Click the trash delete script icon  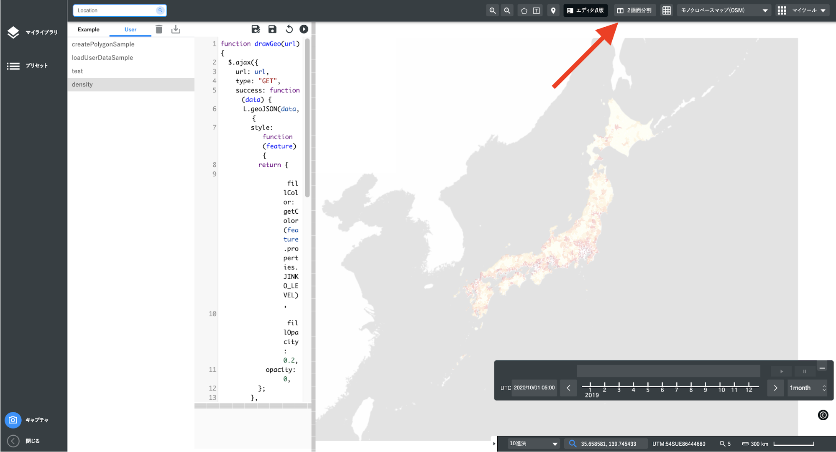[x=159, y=29]
